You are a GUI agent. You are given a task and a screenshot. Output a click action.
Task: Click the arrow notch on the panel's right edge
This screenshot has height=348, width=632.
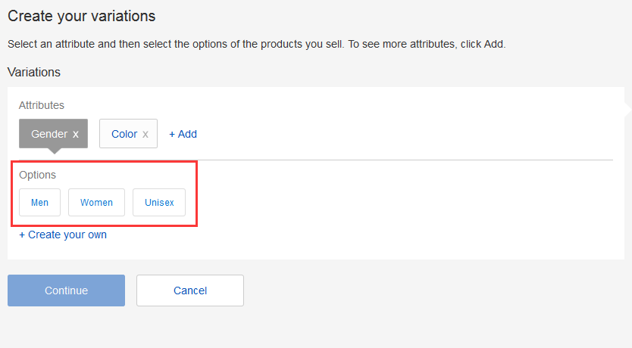(x=627, y=110)
